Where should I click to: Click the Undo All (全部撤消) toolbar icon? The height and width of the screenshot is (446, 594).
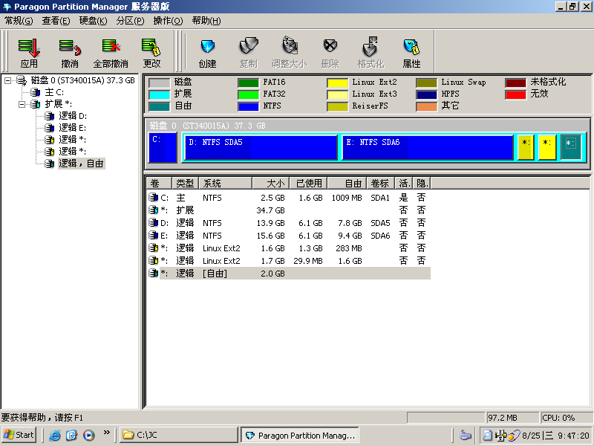tap(111, 47)
